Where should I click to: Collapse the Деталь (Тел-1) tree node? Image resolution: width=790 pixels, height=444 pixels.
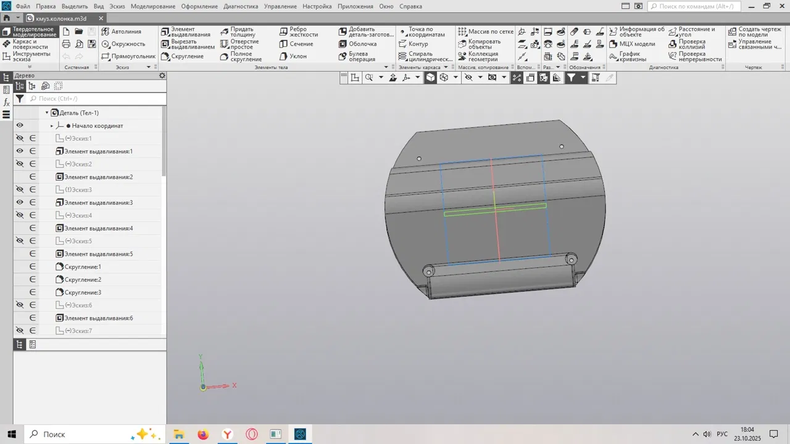[x=47, y=113]
